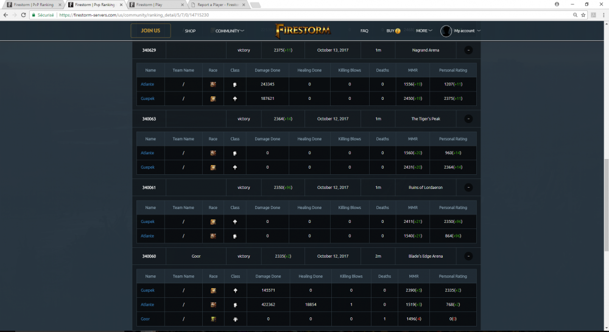Open Guepek profile in 187621 damage row
The height and width of the screenshot is (332, 609).
147,99
